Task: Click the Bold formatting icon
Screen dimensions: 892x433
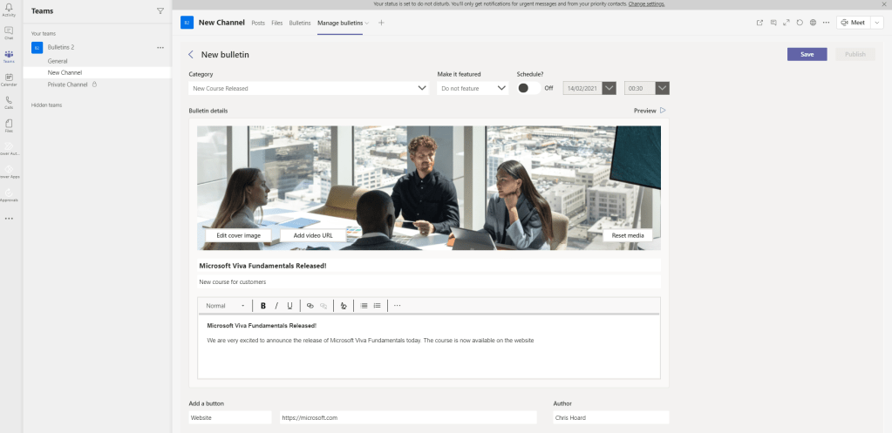Action: (263, 306)
